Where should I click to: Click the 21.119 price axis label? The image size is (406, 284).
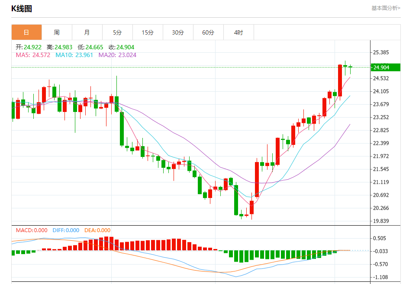(x=381, y=182)
